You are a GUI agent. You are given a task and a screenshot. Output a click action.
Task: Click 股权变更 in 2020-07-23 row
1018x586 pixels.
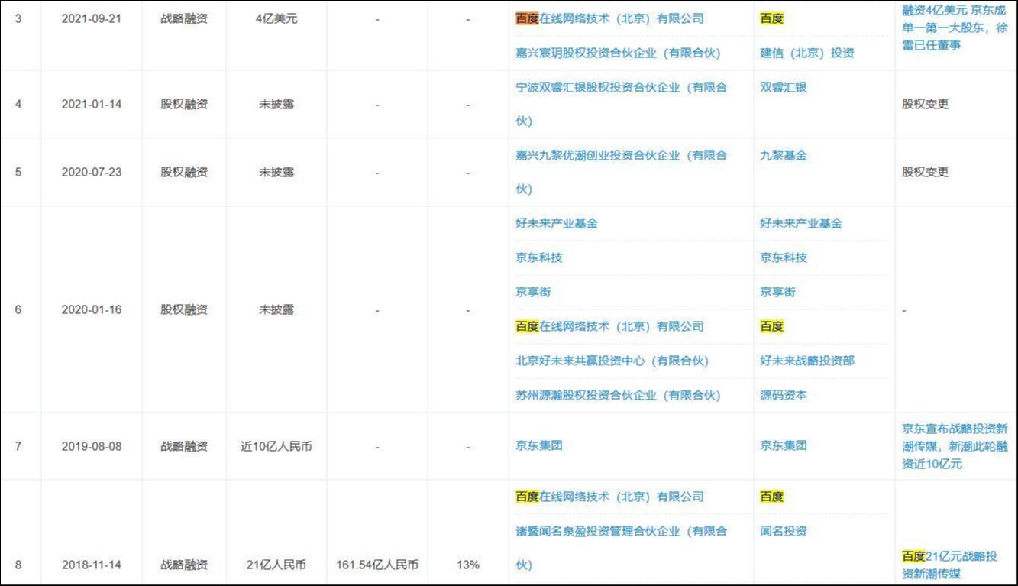[x=925, y=172]
